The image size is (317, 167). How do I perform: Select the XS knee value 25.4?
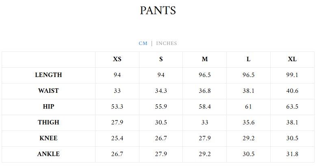(x=117, y=138)
